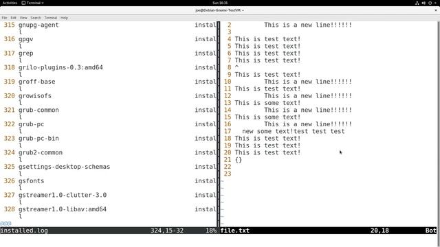This screenshot has height=247, width=440.
Task: Click "This is test text!" on line 4
Action: [267, 39]
